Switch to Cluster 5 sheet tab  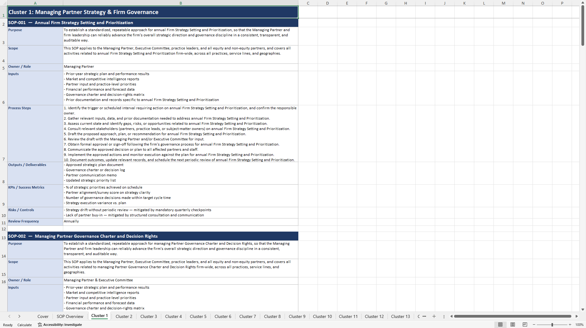tap(198, 316)
